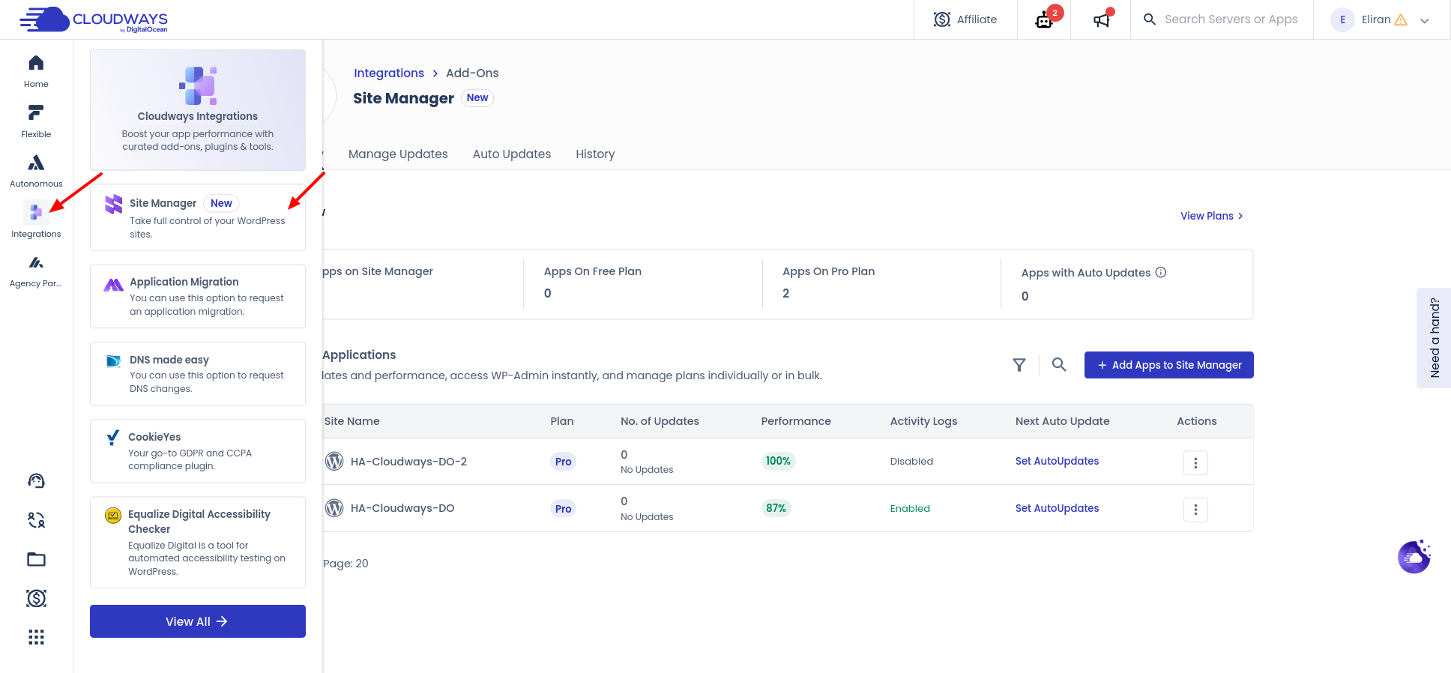Click WordPress icon for HA-Cloudways-DO
This screenshot has height=673, width=1451.
(334, 508)
